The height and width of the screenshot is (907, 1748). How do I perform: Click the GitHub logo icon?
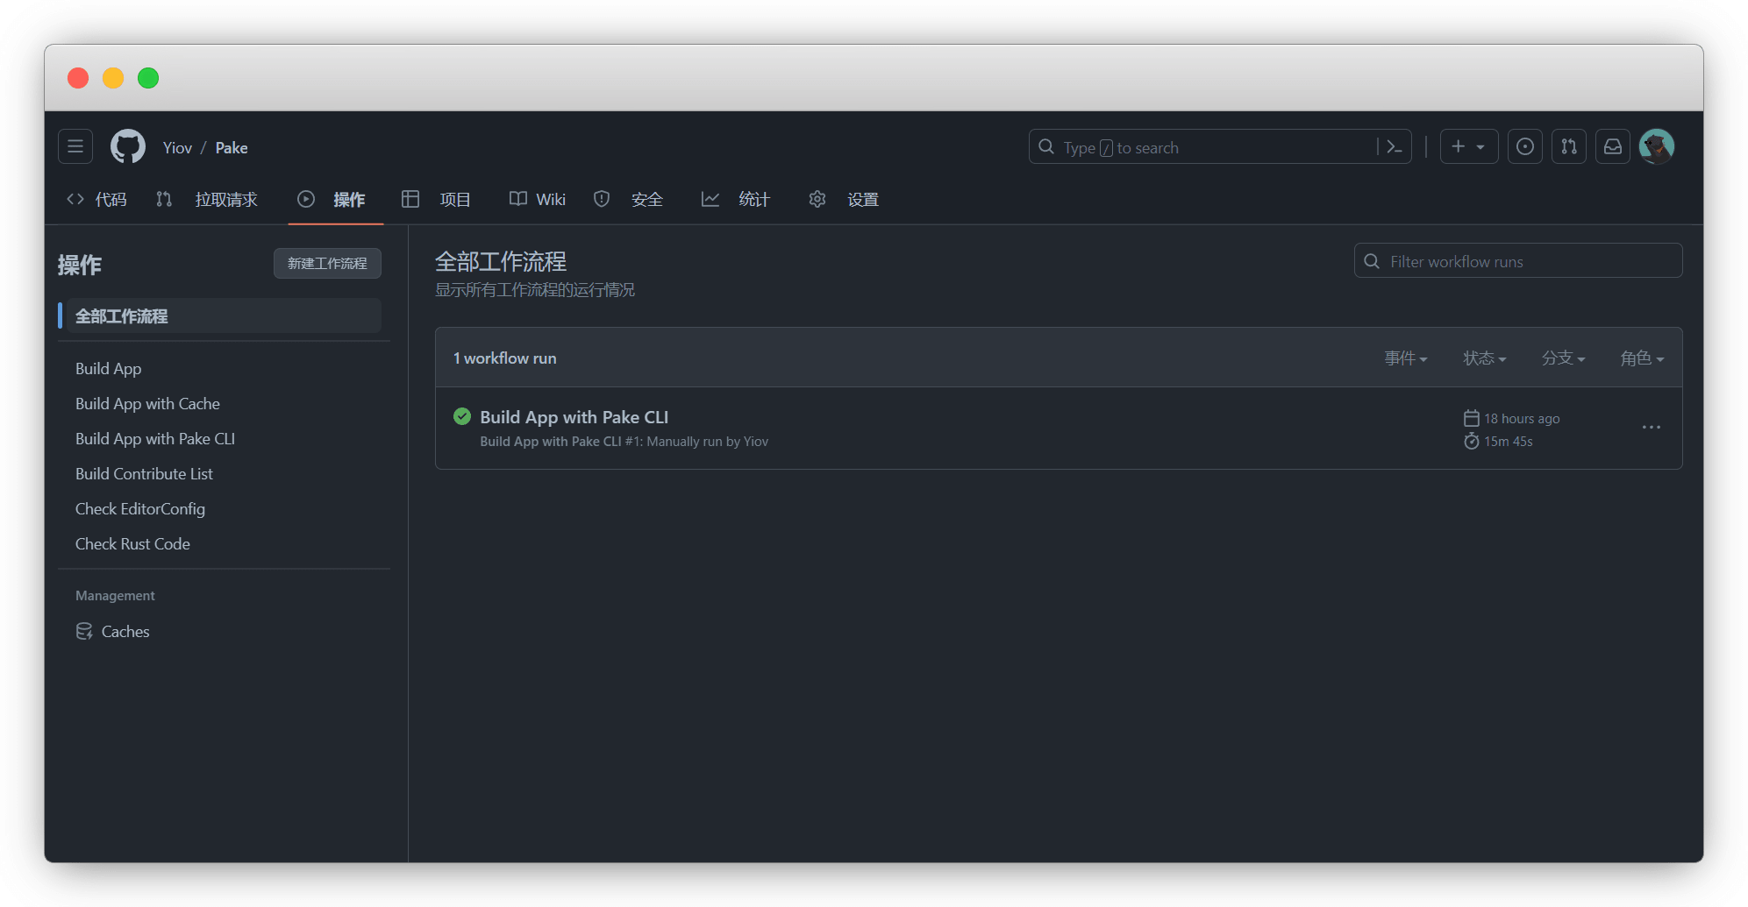click(x=128, y=147)
